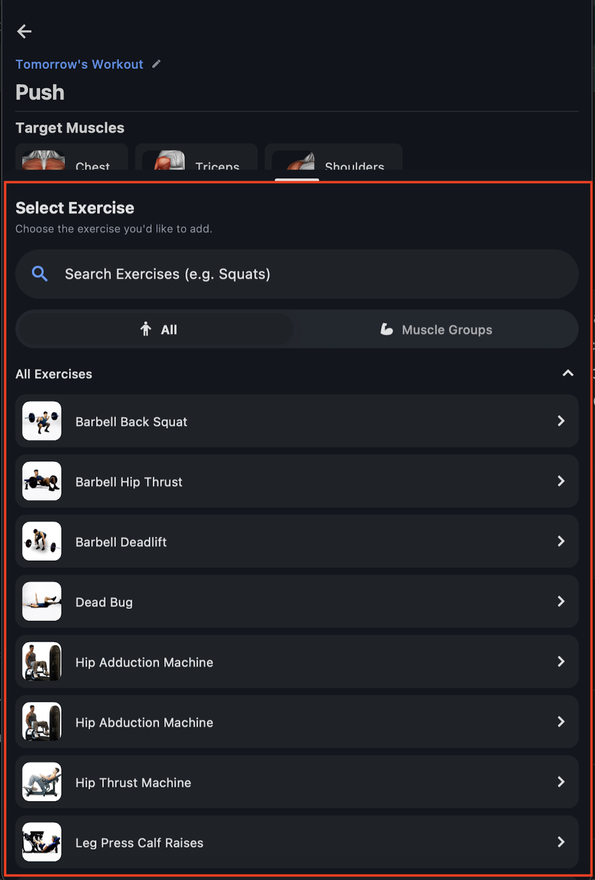This screenshot has width=595, height=880.
Task: Click the Tomorrow's Workout link
Action: 79,64
